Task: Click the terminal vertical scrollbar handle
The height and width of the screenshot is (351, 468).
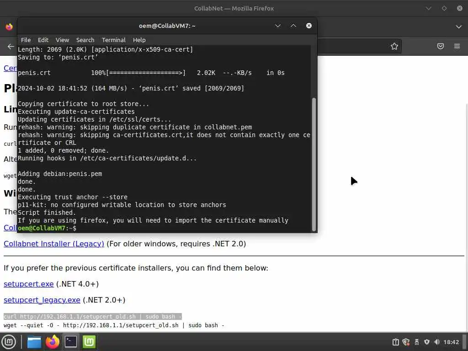Action: tap(314, 164)
